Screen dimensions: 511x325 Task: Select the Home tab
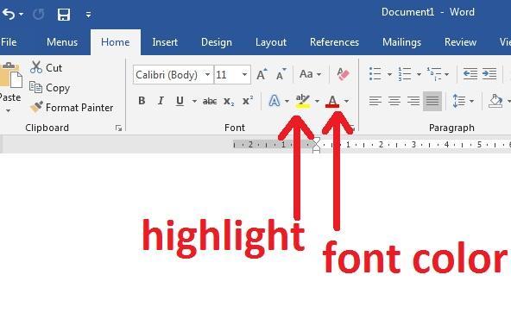click(116, 42)
